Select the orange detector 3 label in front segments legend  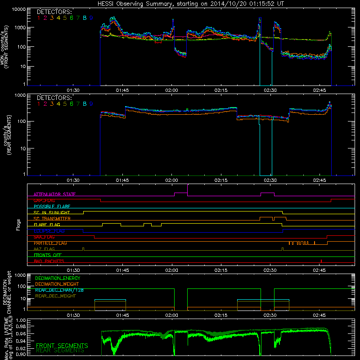[x=52, y=18]
